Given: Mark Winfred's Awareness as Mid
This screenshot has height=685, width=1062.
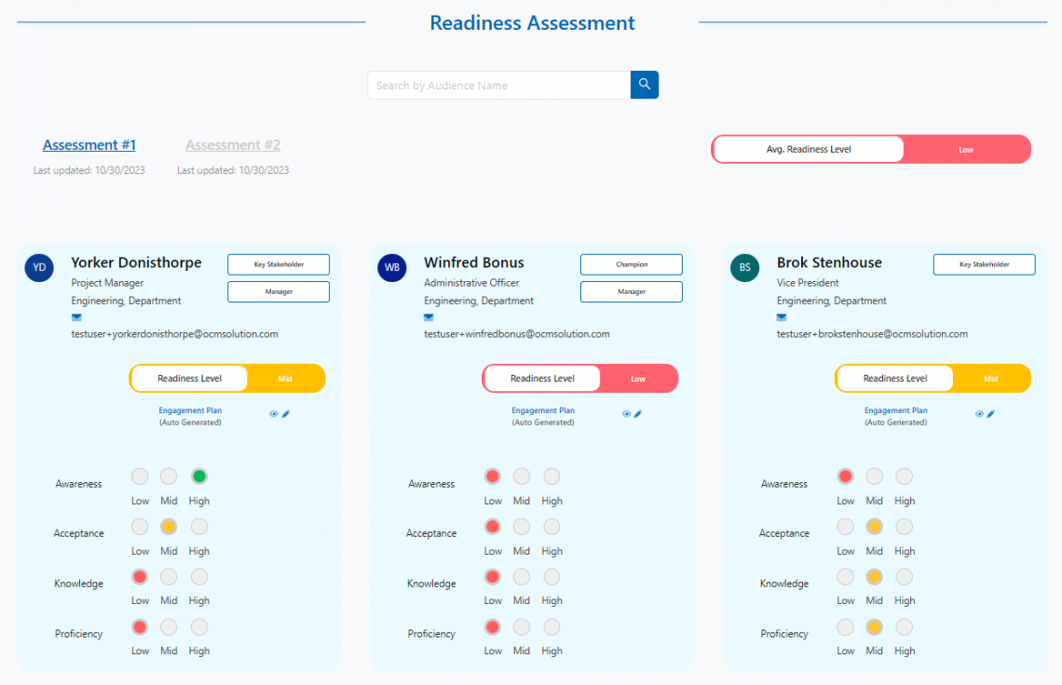Looking at the screenshot, I should point(522,476).
